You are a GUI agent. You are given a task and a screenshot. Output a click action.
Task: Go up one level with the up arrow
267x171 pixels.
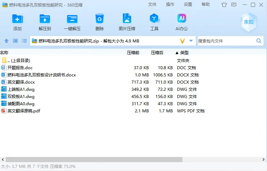[7, 41]
